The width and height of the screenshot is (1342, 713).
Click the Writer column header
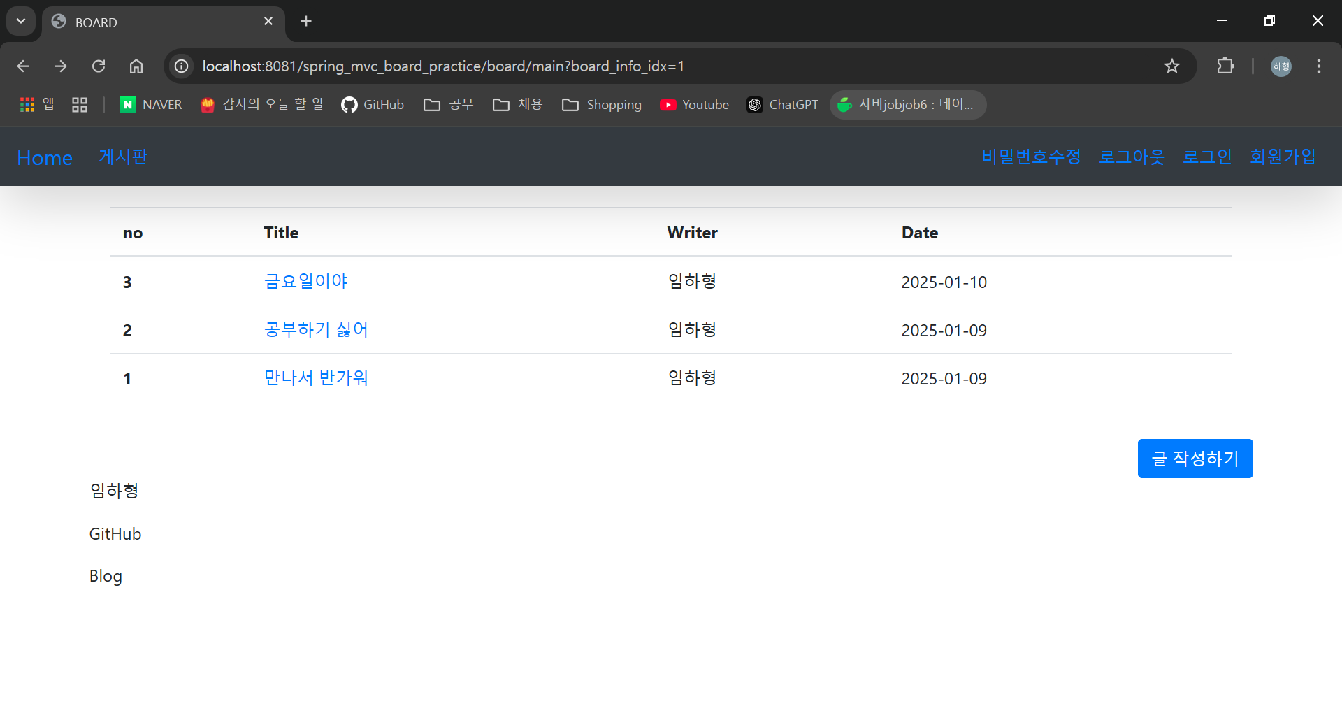click(692, 233)
